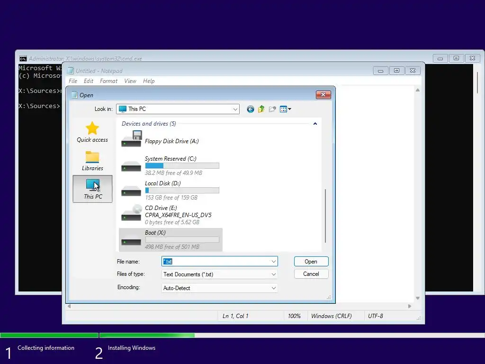Click "CPRA_X64FRE_EN-US_DV5" label

click(178, 215)
